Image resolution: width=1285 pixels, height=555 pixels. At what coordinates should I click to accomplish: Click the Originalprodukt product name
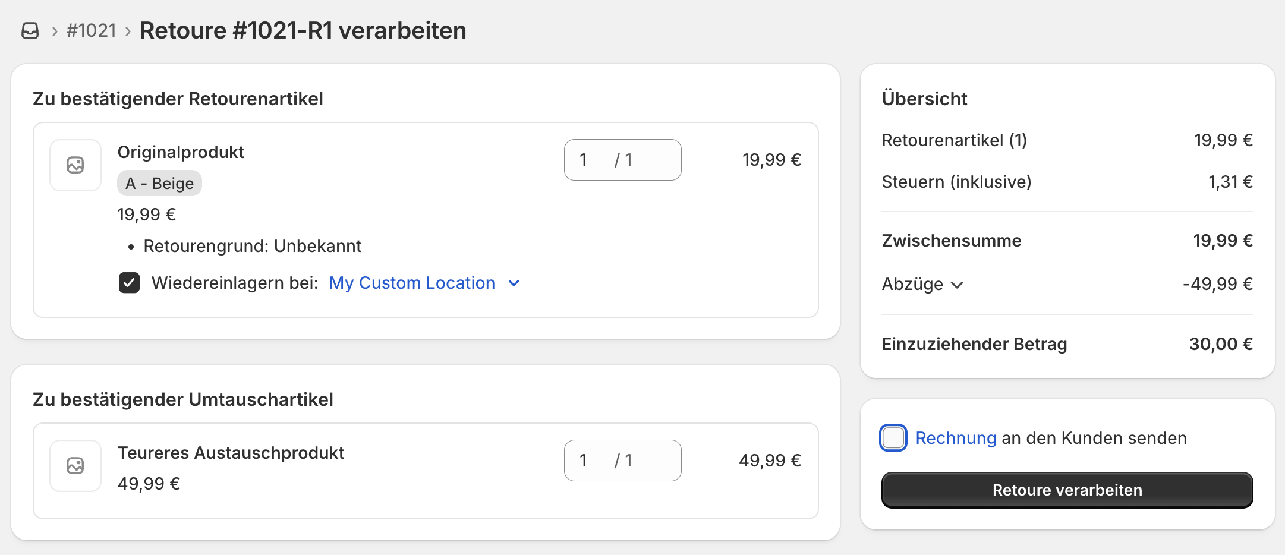point(181,152)
